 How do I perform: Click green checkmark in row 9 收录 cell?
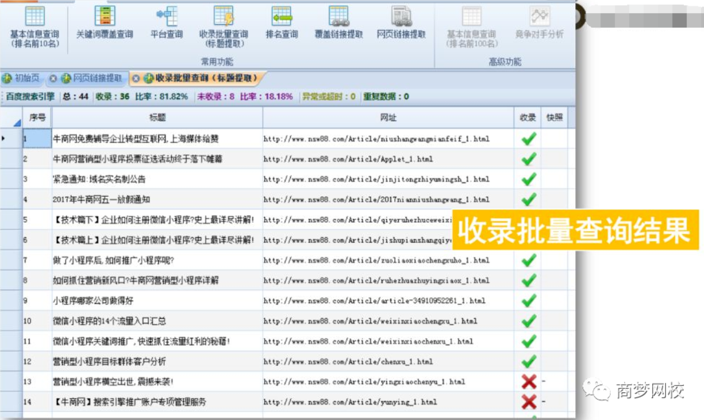pyautogui.click(x=529, y=300)
